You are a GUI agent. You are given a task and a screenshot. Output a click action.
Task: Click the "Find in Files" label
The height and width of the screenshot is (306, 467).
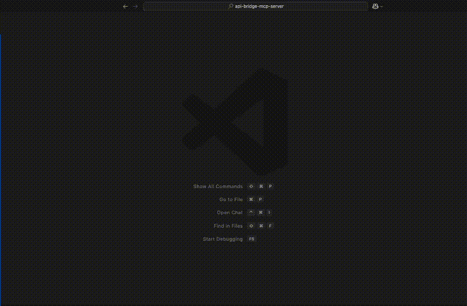pos(228,226)
